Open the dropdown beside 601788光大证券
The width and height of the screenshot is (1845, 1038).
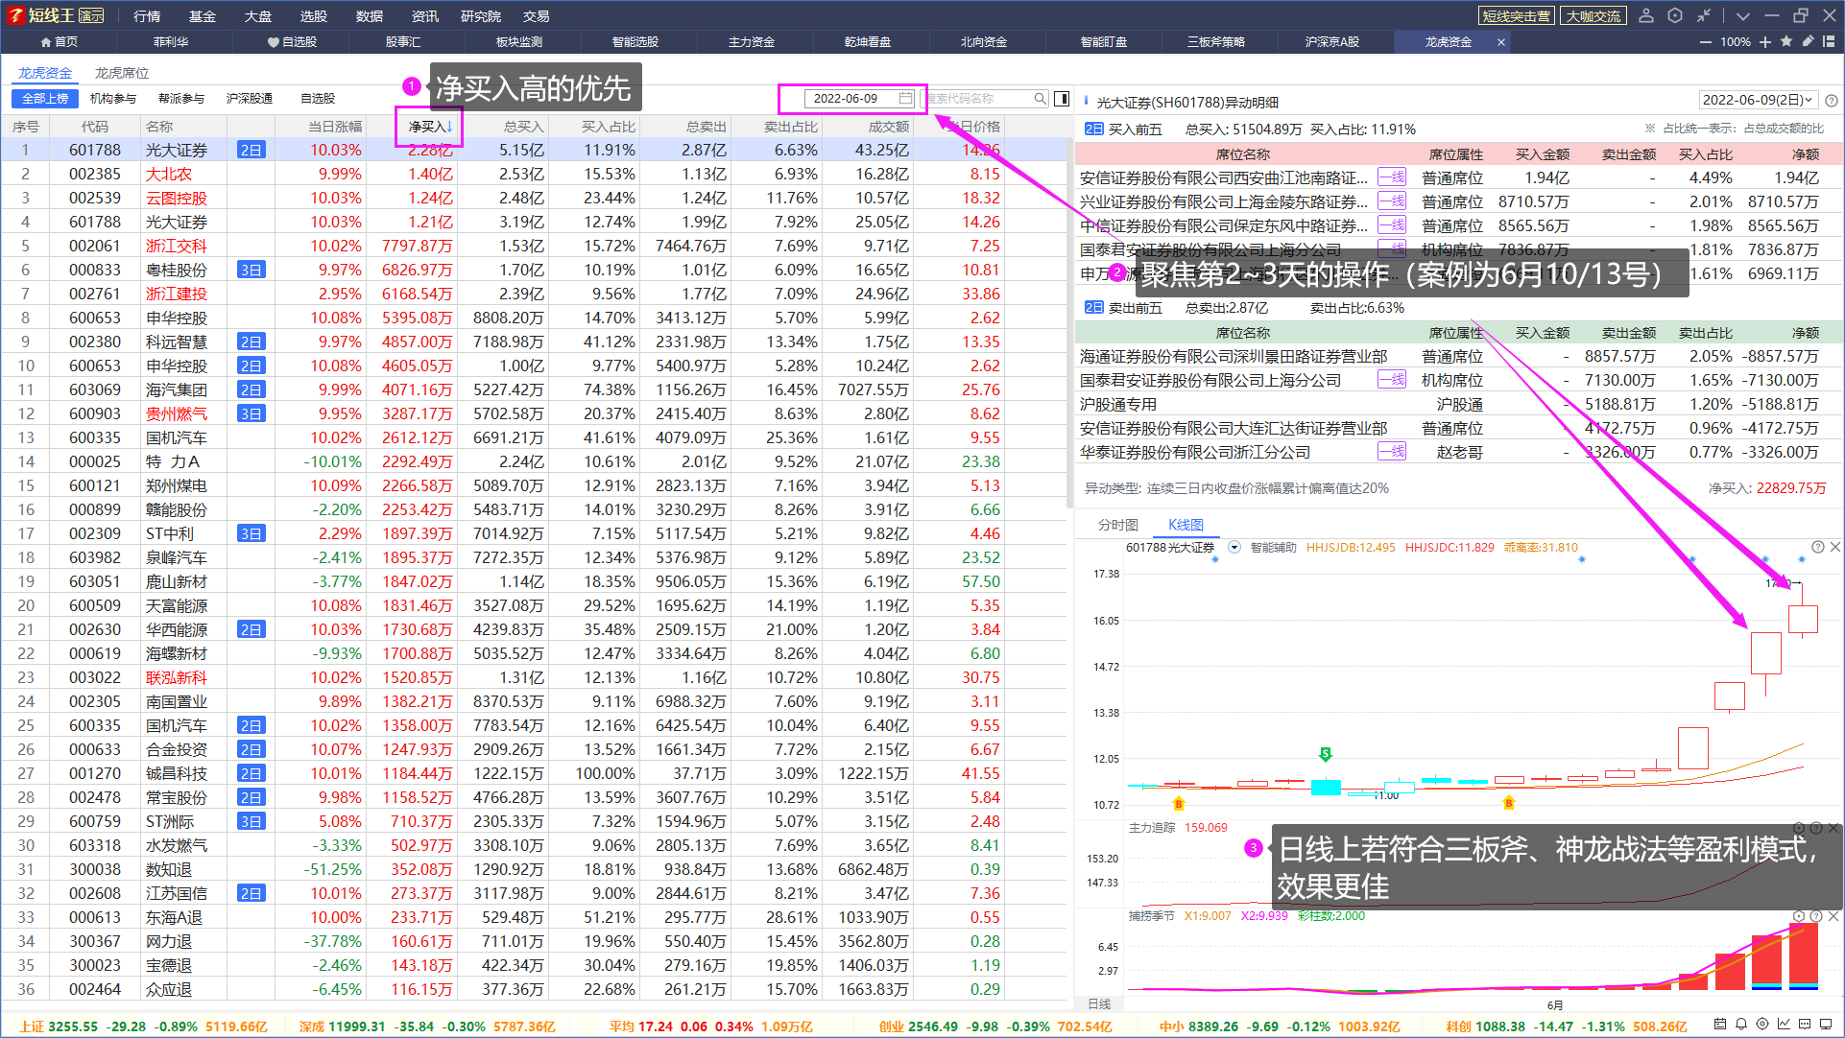point(1234,548)
